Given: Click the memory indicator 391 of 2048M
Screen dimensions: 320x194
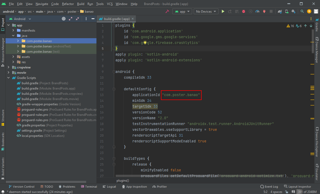Looking at the screenshot, I should [x=307, y=192].
